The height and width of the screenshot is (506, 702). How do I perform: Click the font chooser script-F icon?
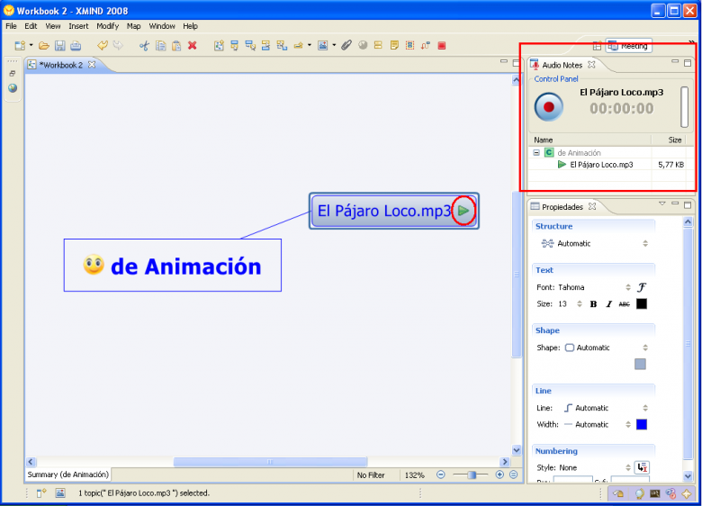(x=642, y=287)
